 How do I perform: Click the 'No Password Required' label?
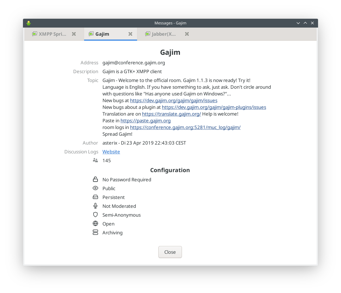tap(127, 180)
